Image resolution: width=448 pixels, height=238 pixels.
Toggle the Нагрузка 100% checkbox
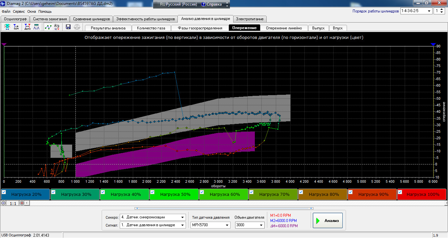click(x=400, y=192)
